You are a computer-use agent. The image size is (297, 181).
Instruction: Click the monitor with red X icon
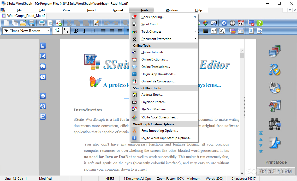pos(251,23)
